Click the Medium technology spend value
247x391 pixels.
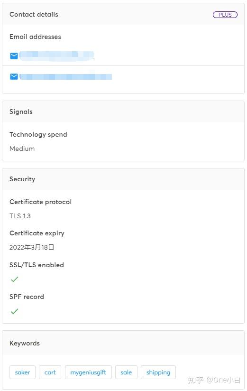pyautogui.click(x=22, y=149)
